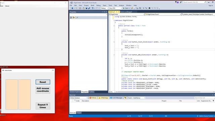215x121 pixels.
Task: Switch to the Solution Explorer tab
Action: click(x=75, y=92)
